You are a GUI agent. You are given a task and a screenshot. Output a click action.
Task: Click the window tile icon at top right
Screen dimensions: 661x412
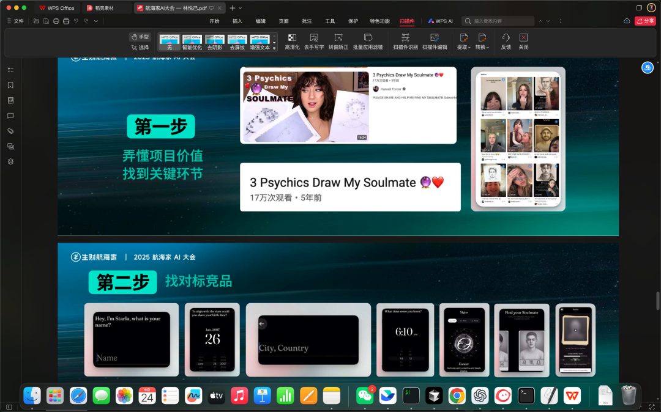tap(639, 7)
